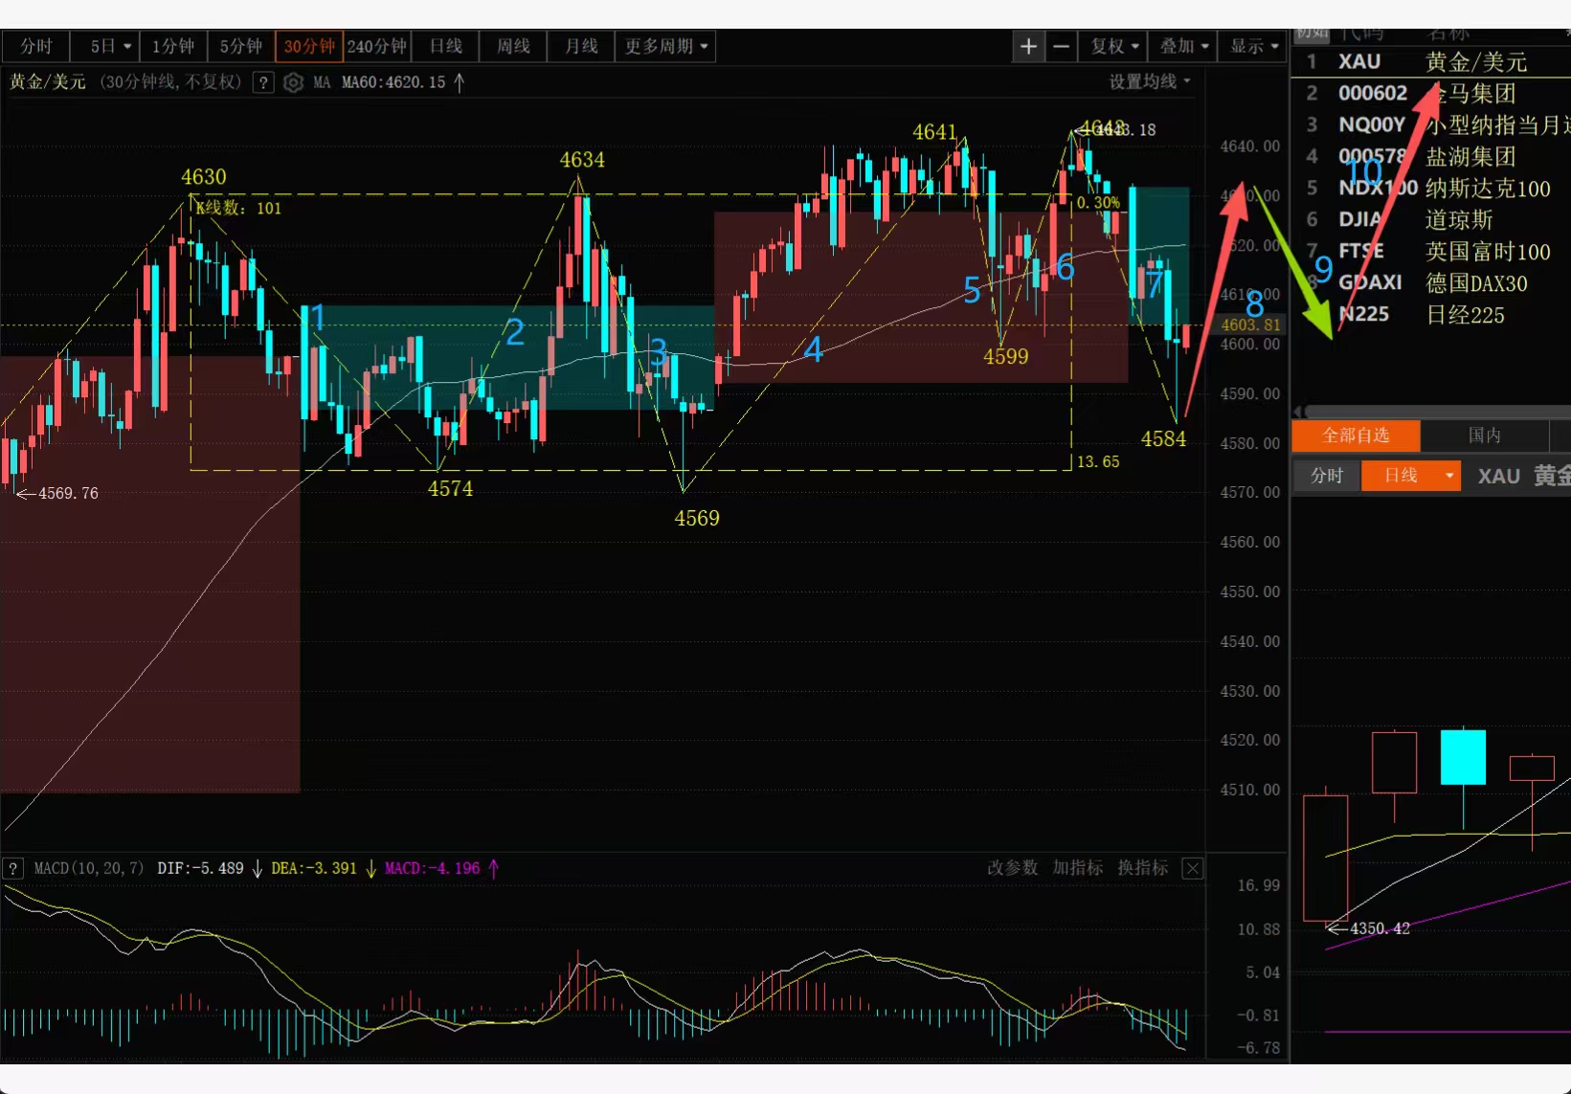Select the 盐湖集团 row in the watchlist
Image resolution: width=1571 pixels, height=1094 pixels.
tap(1431, 157)
